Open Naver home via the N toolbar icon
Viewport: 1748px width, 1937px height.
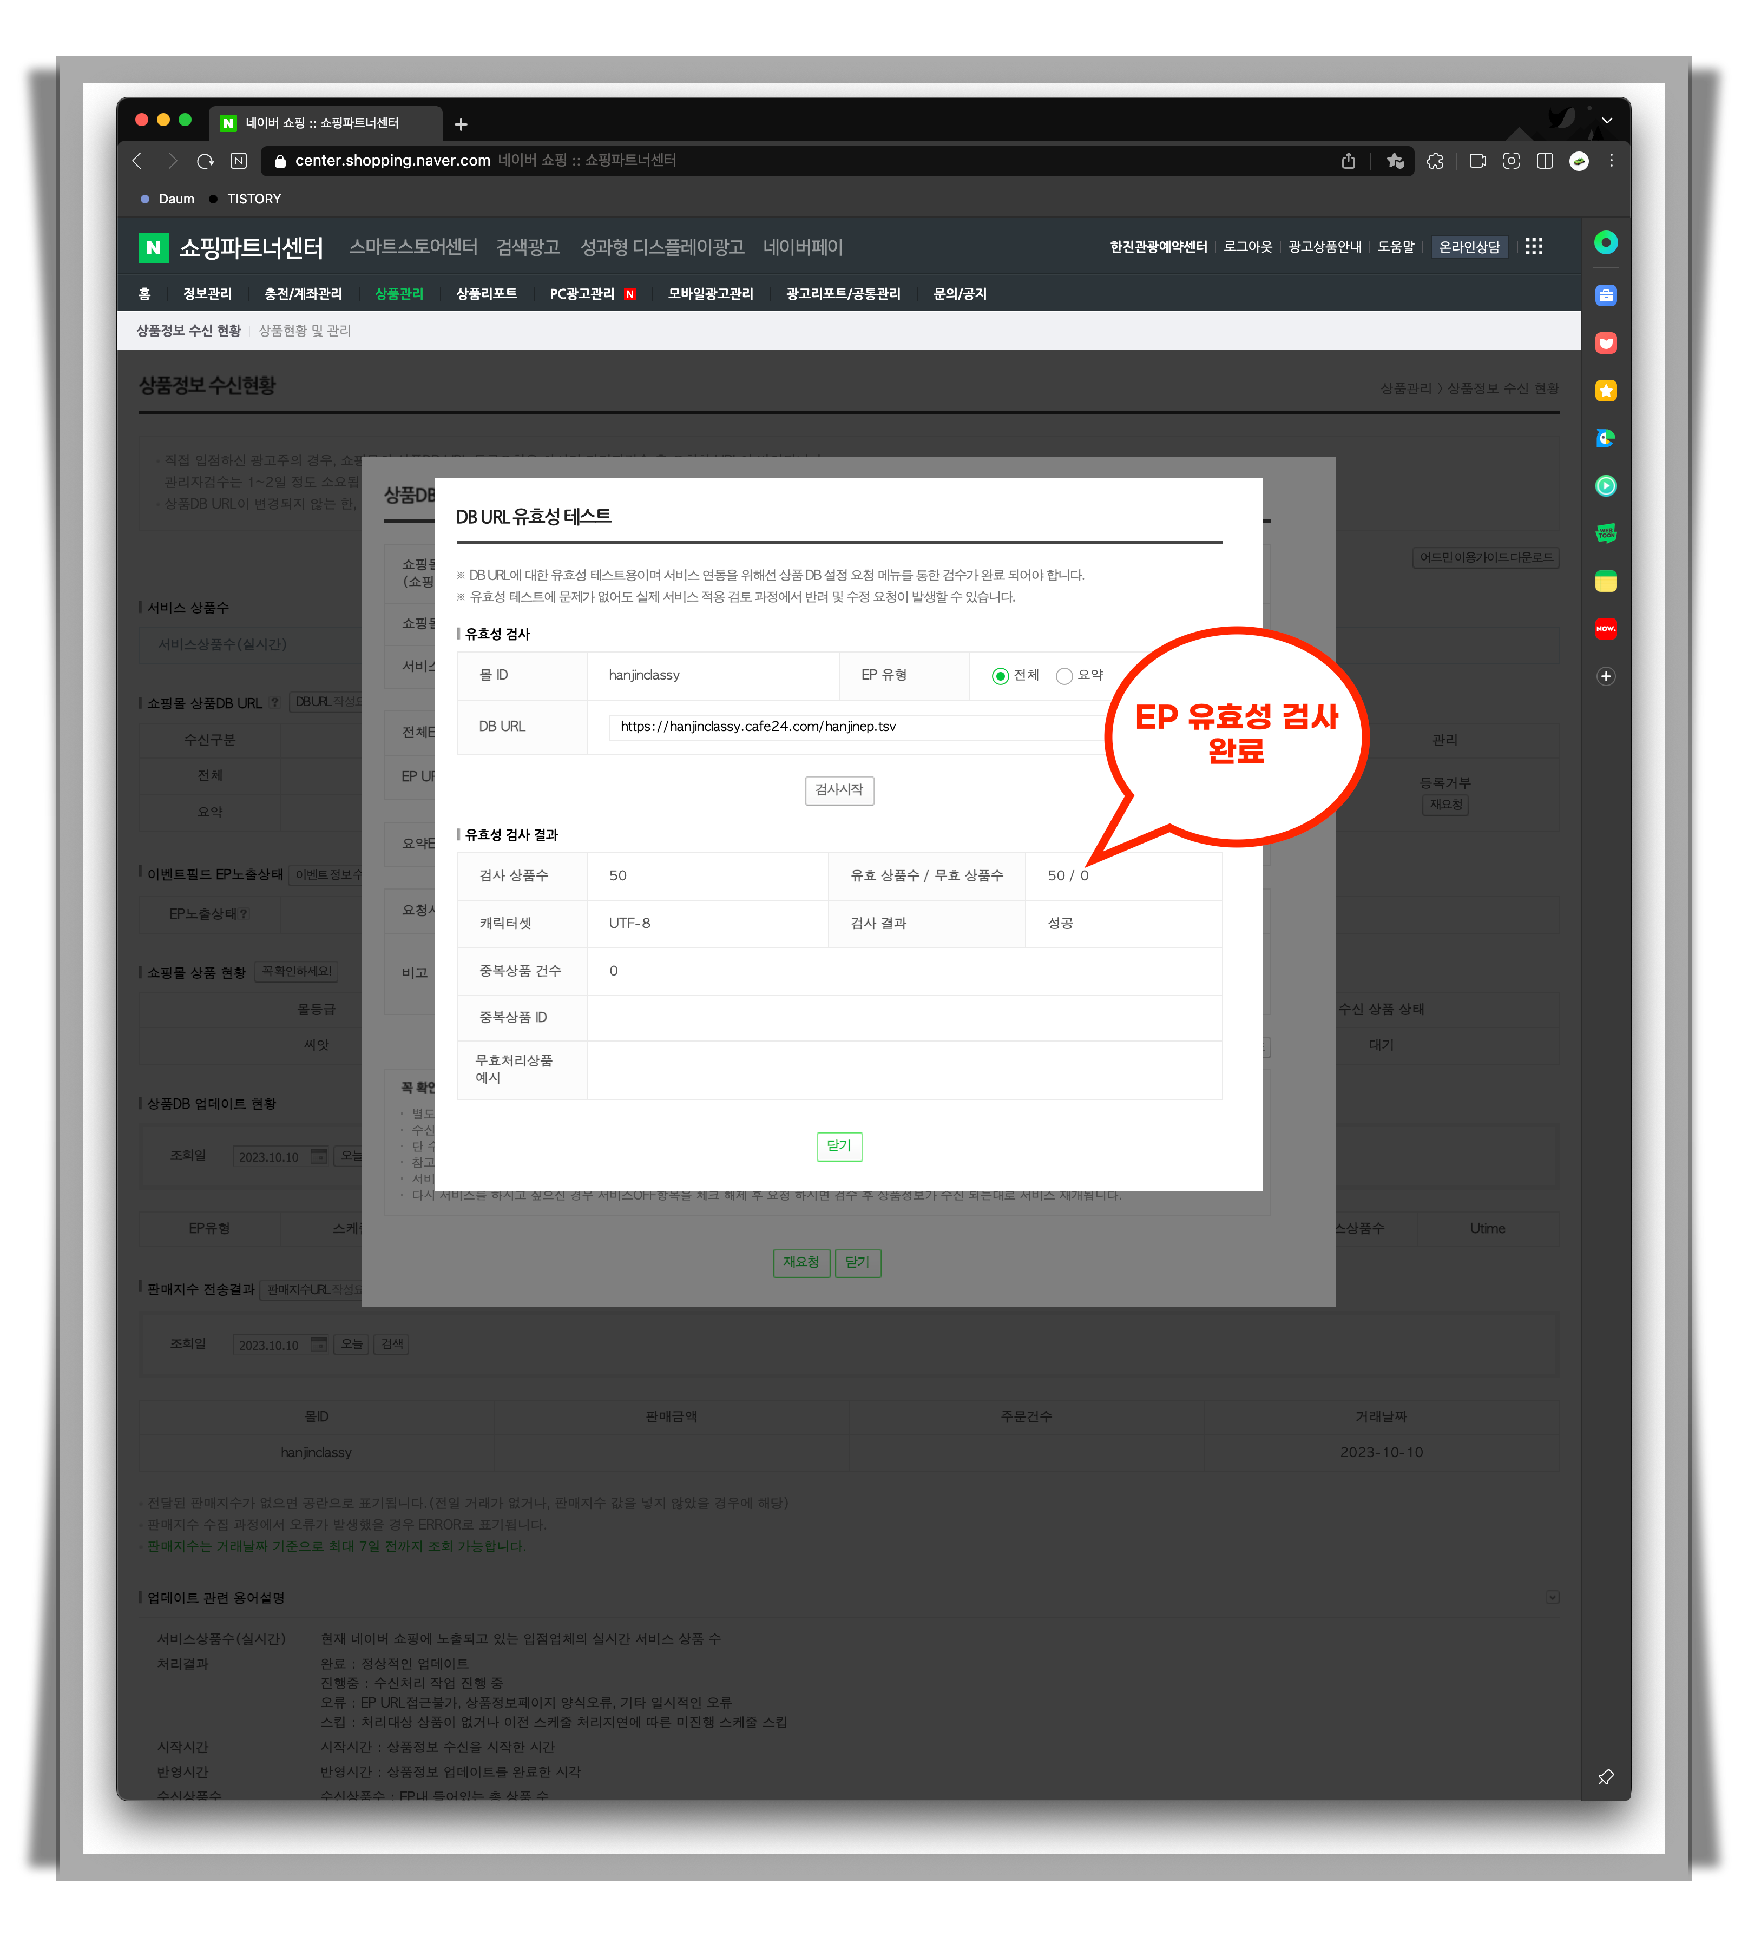click(x=239, y=160)
